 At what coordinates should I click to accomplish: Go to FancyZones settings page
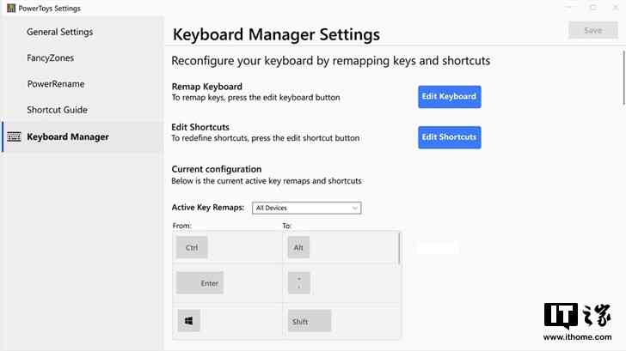(x=50, y=57)
